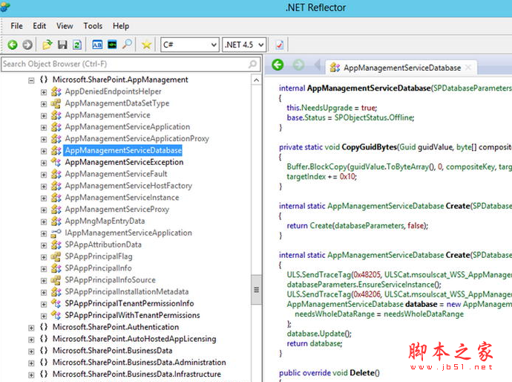Select SPAppPrincipalTenantPermissionInfo in the tree
This screenshot has width=512, height=382.
[x=128, y=303]
